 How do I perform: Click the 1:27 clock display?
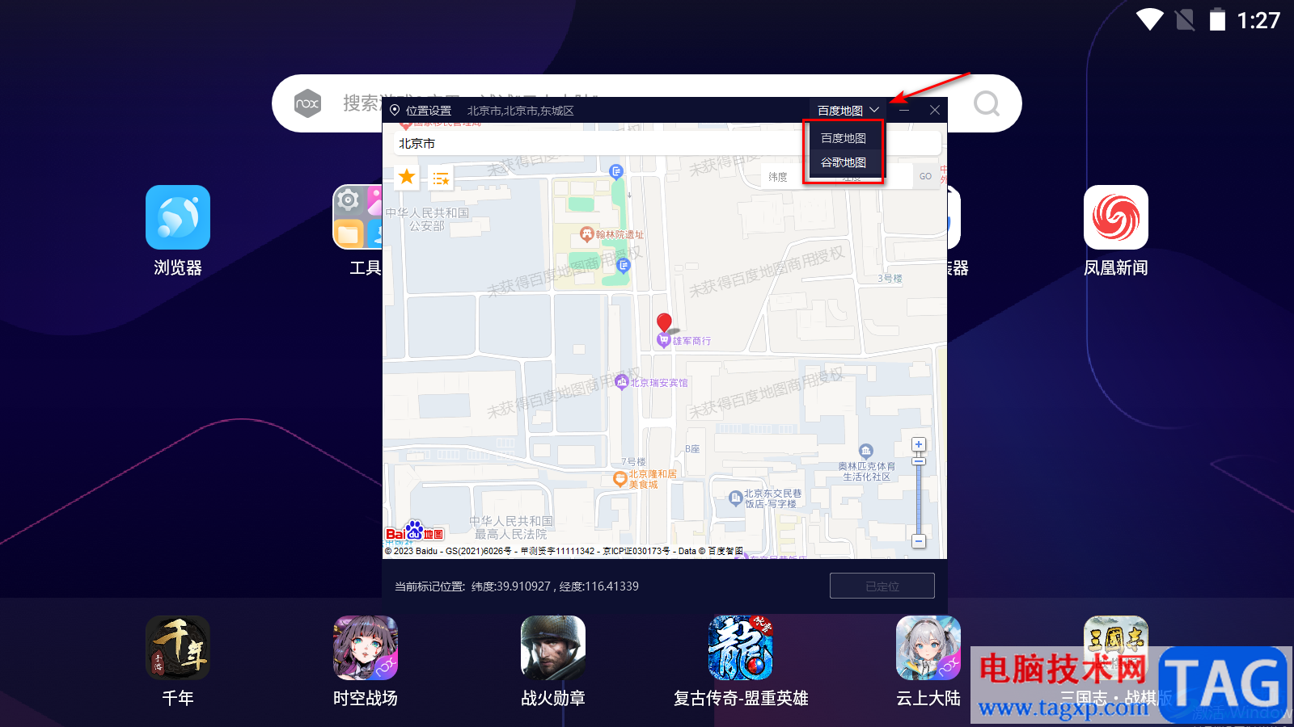click(x=1258, y=20)
